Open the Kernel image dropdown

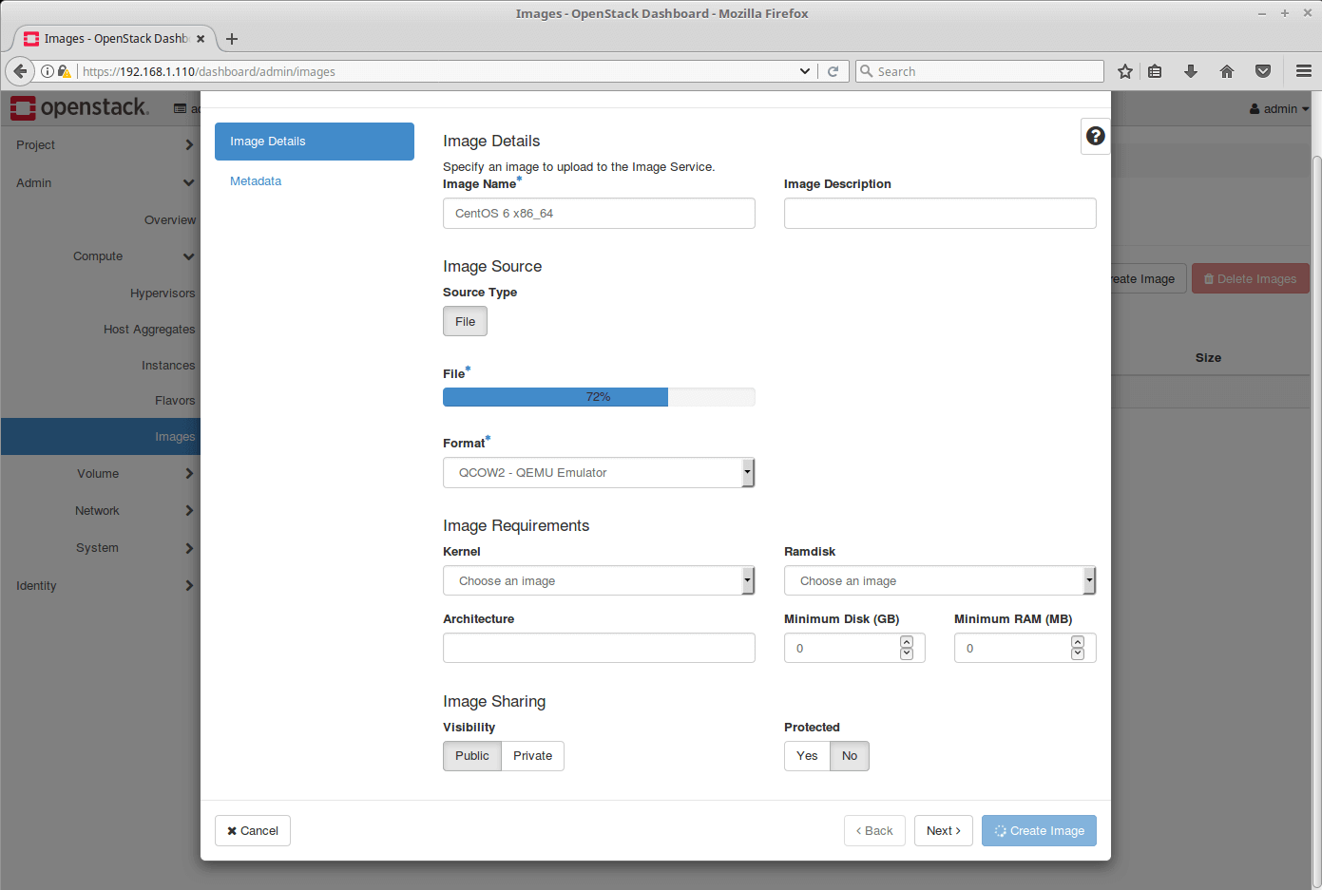pos(599,580)
